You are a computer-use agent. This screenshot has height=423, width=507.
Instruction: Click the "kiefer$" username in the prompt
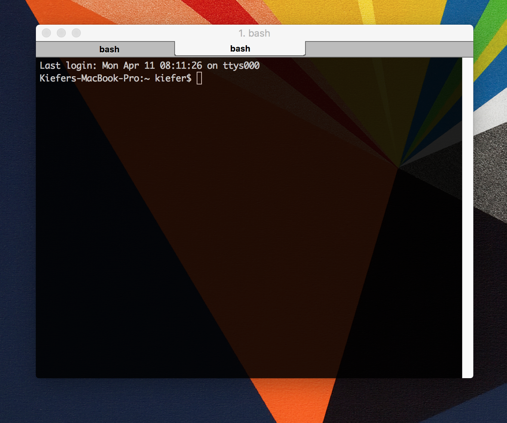pos(173,78)
